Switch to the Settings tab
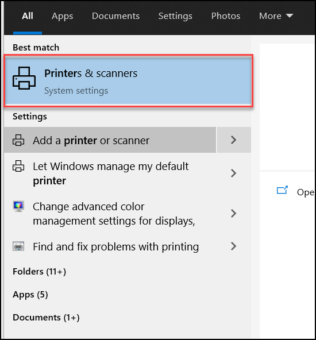This screenshot has height=340, width=316. tap(175, 16)
